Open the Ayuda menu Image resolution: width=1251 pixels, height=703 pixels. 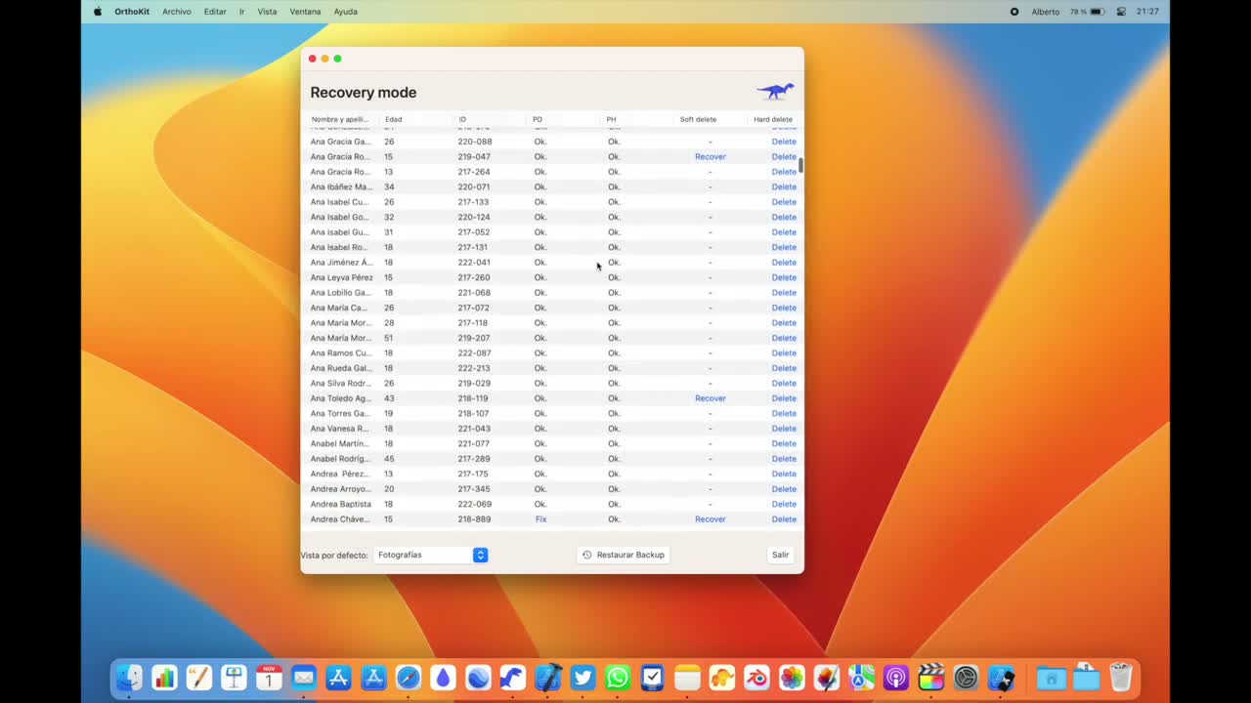click(x=346, y=12)
